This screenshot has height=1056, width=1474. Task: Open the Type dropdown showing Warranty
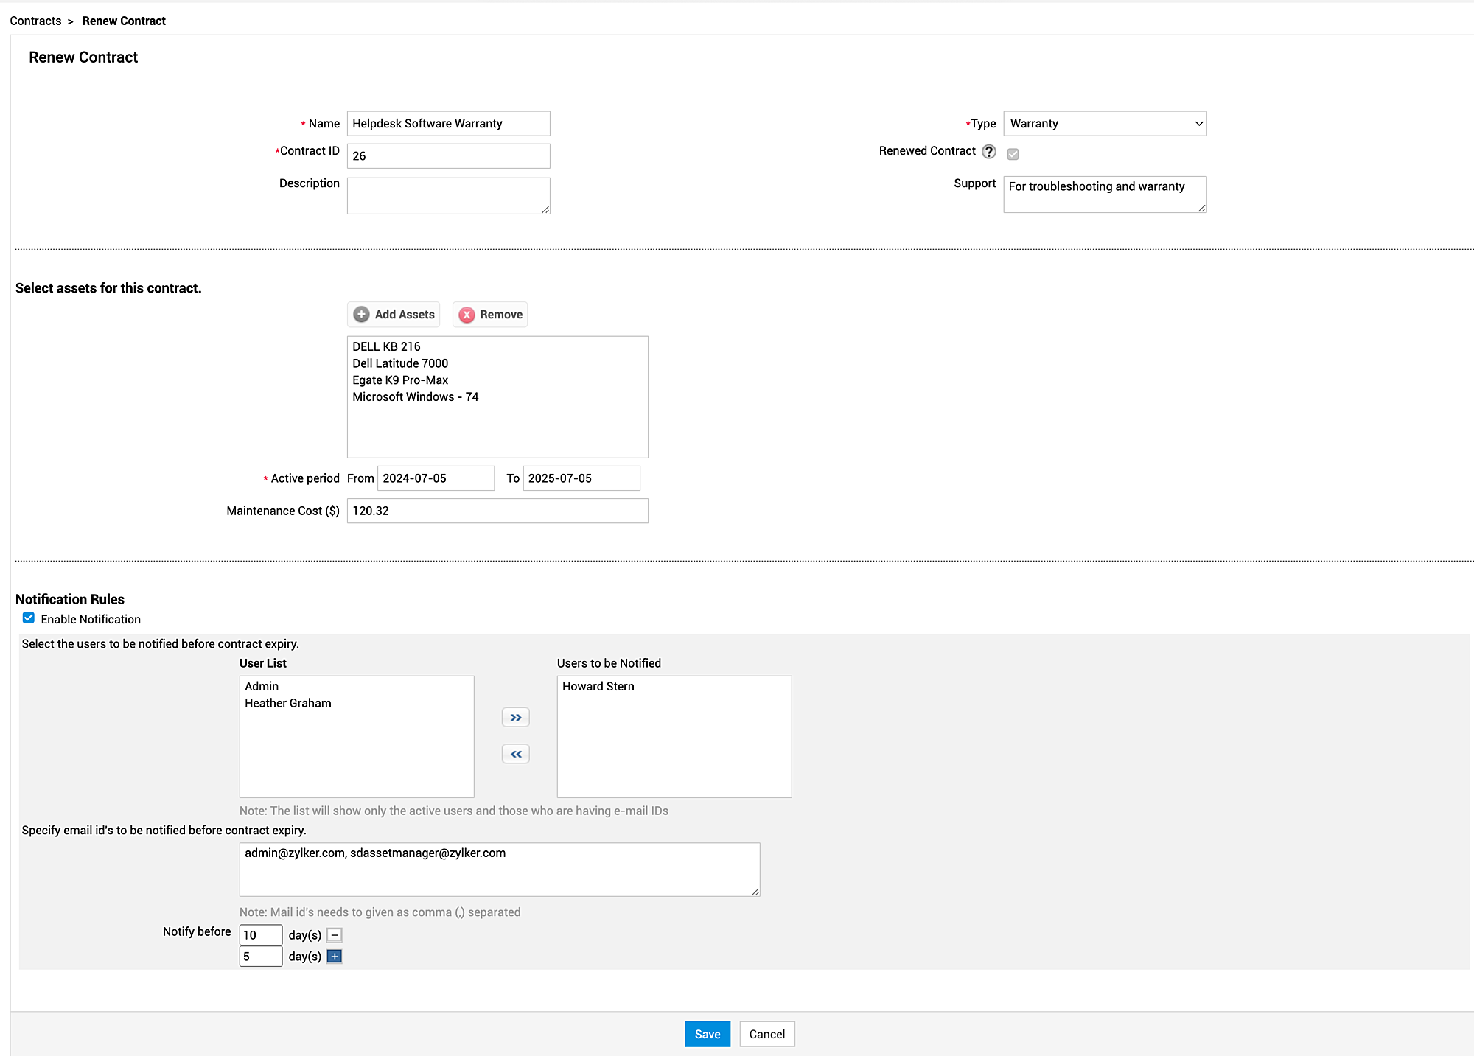pyautogui.click(x=1104, y=124)
